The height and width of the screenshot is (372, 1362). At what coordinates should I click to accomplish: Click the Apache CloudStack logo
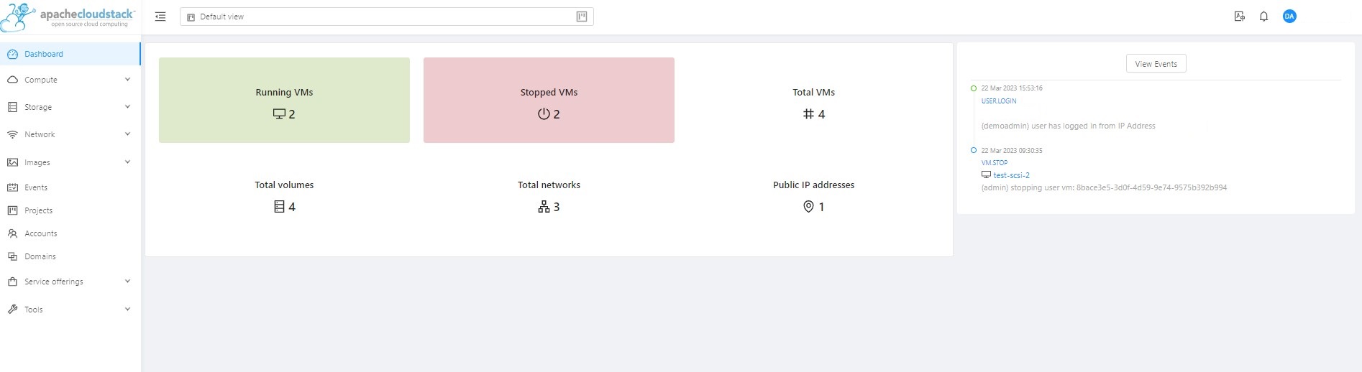click(68, 17)
